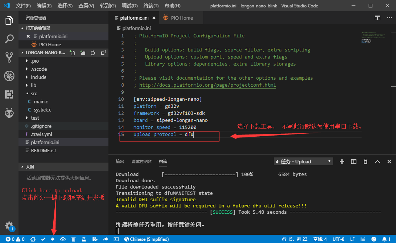Open terminal selector dropdown '4: 任务 - Upload'

pyautogui.click(x=303, y=162)
